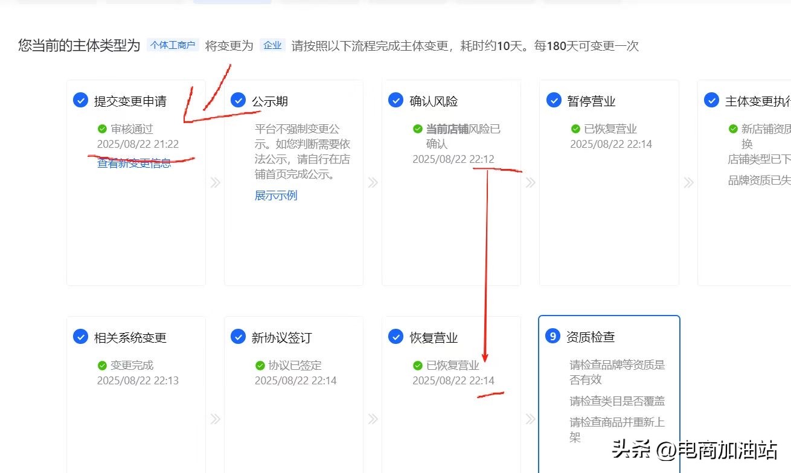Click the green 审核通过 status icon
The height and width of the screenshot is (473, 791).
tap(102, 129)
